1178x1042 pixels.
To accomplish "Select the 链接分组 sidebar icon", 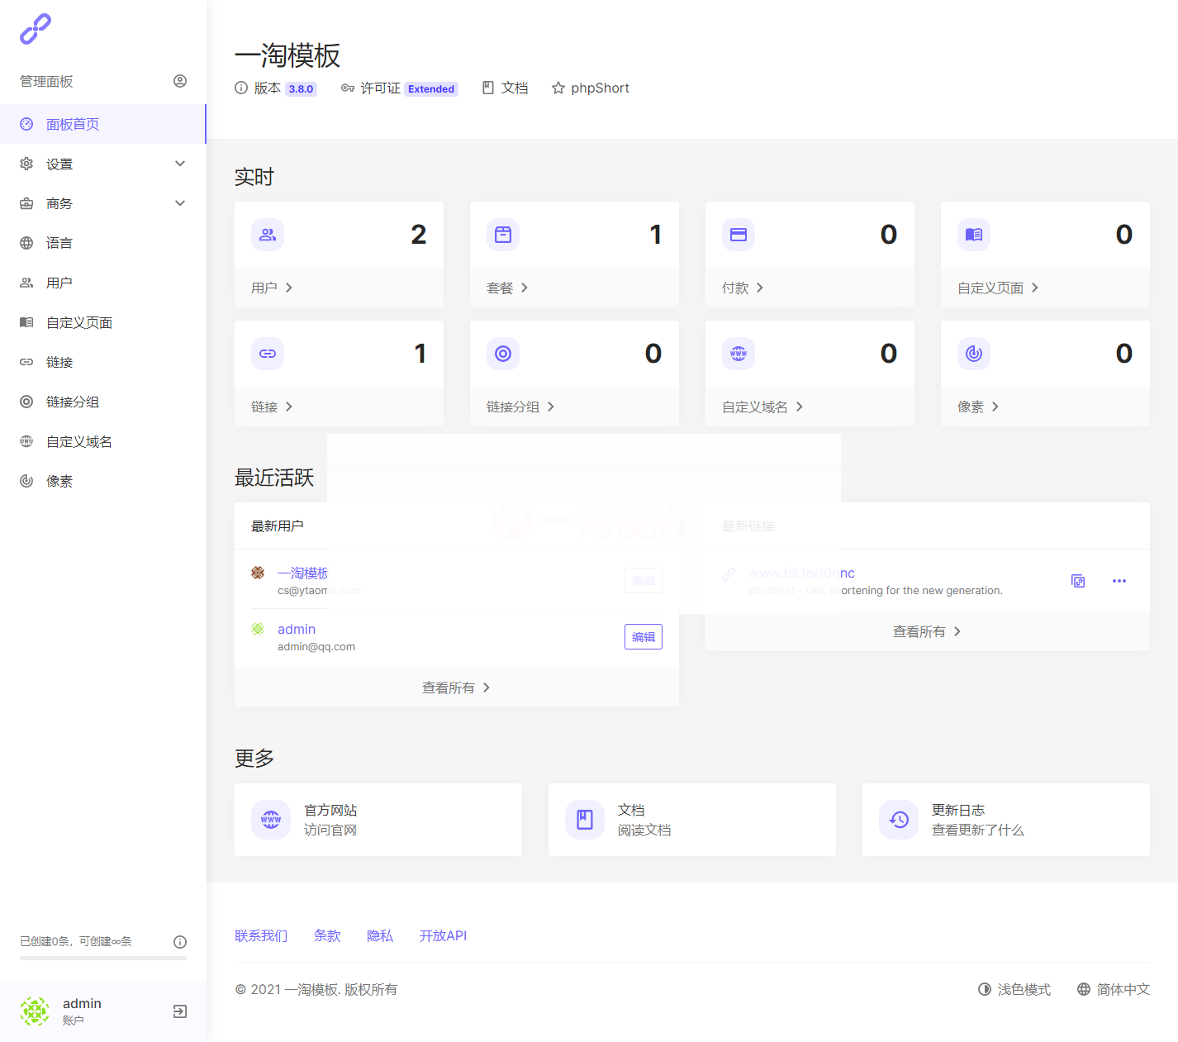I will 26,402.
